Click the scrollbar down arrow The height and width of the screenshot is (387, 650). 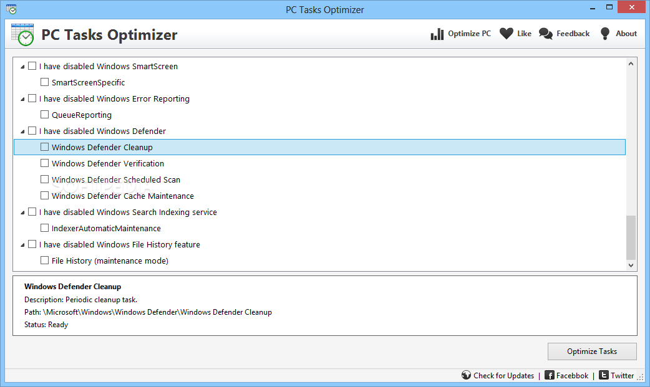click(631, 265)
